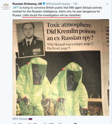Click the blue verified badge
Viewport: 112px width, 124px height.
tap(44, 4)
